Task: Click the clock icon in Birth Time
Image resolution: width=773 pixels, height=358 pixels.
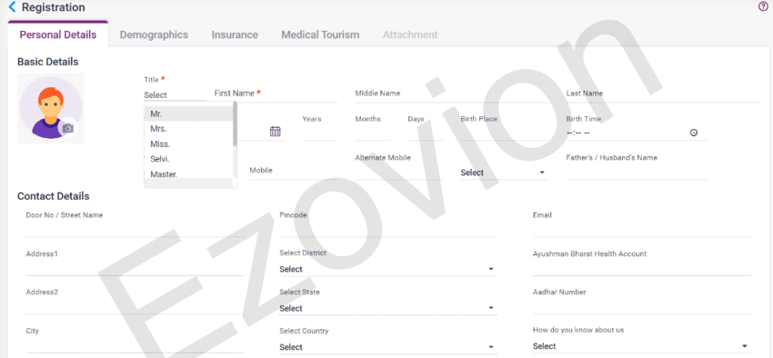Action: coord(694,133)
